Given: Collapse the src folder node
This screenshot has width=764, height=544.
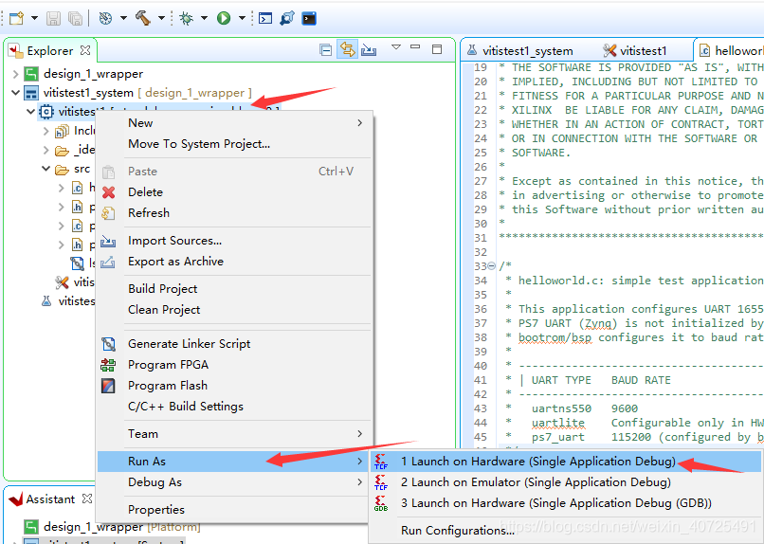Looking at the screenshot, I should click(45, 169).
